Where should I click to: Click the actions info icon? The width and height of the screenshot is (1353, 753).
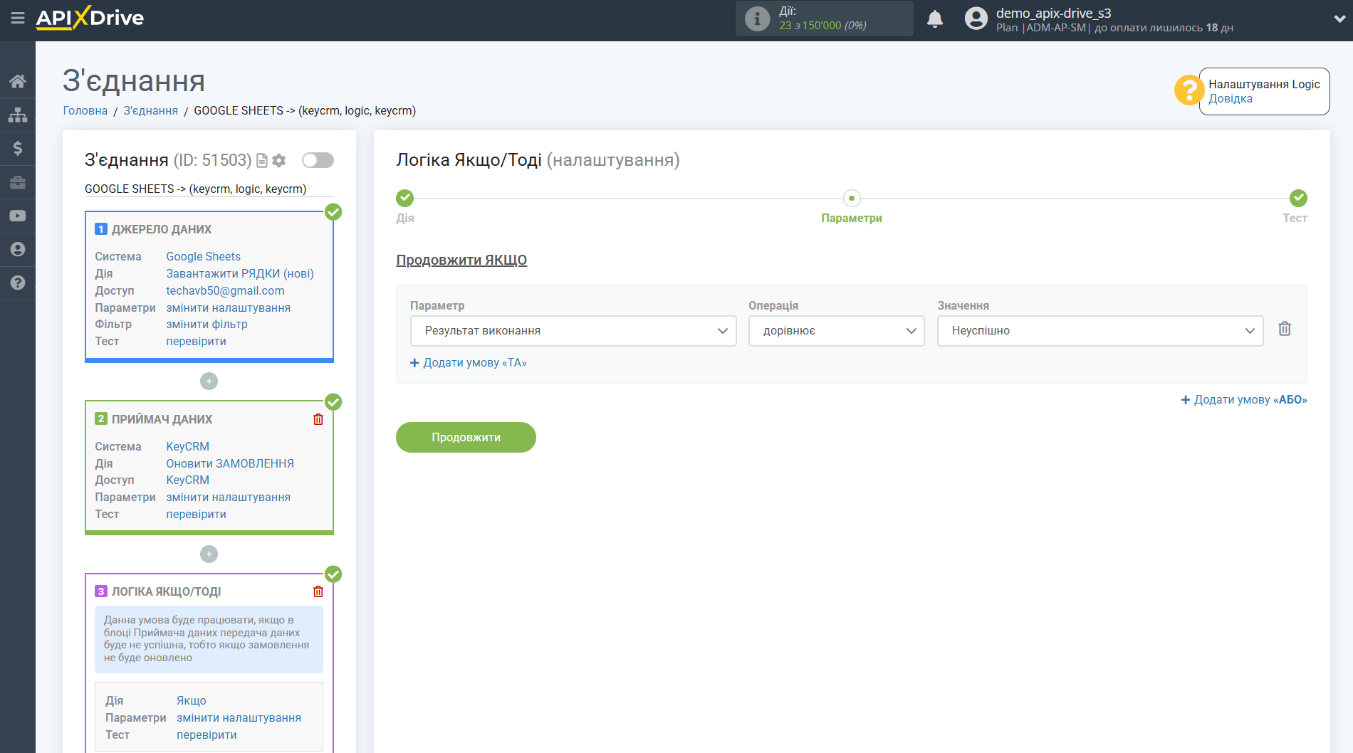(757, 19)
